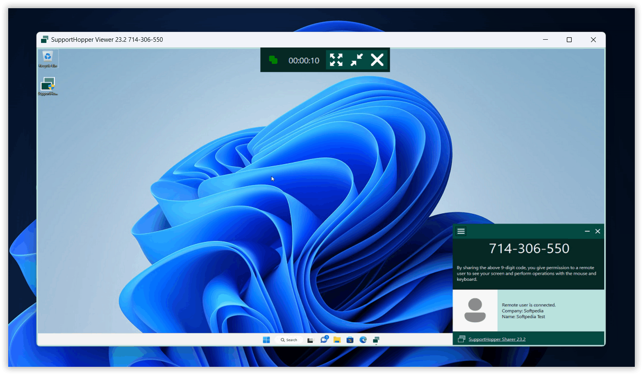Click the green connection status icon in session toolbar
Screen dimensions: 643x375
[x=273, y=60]
